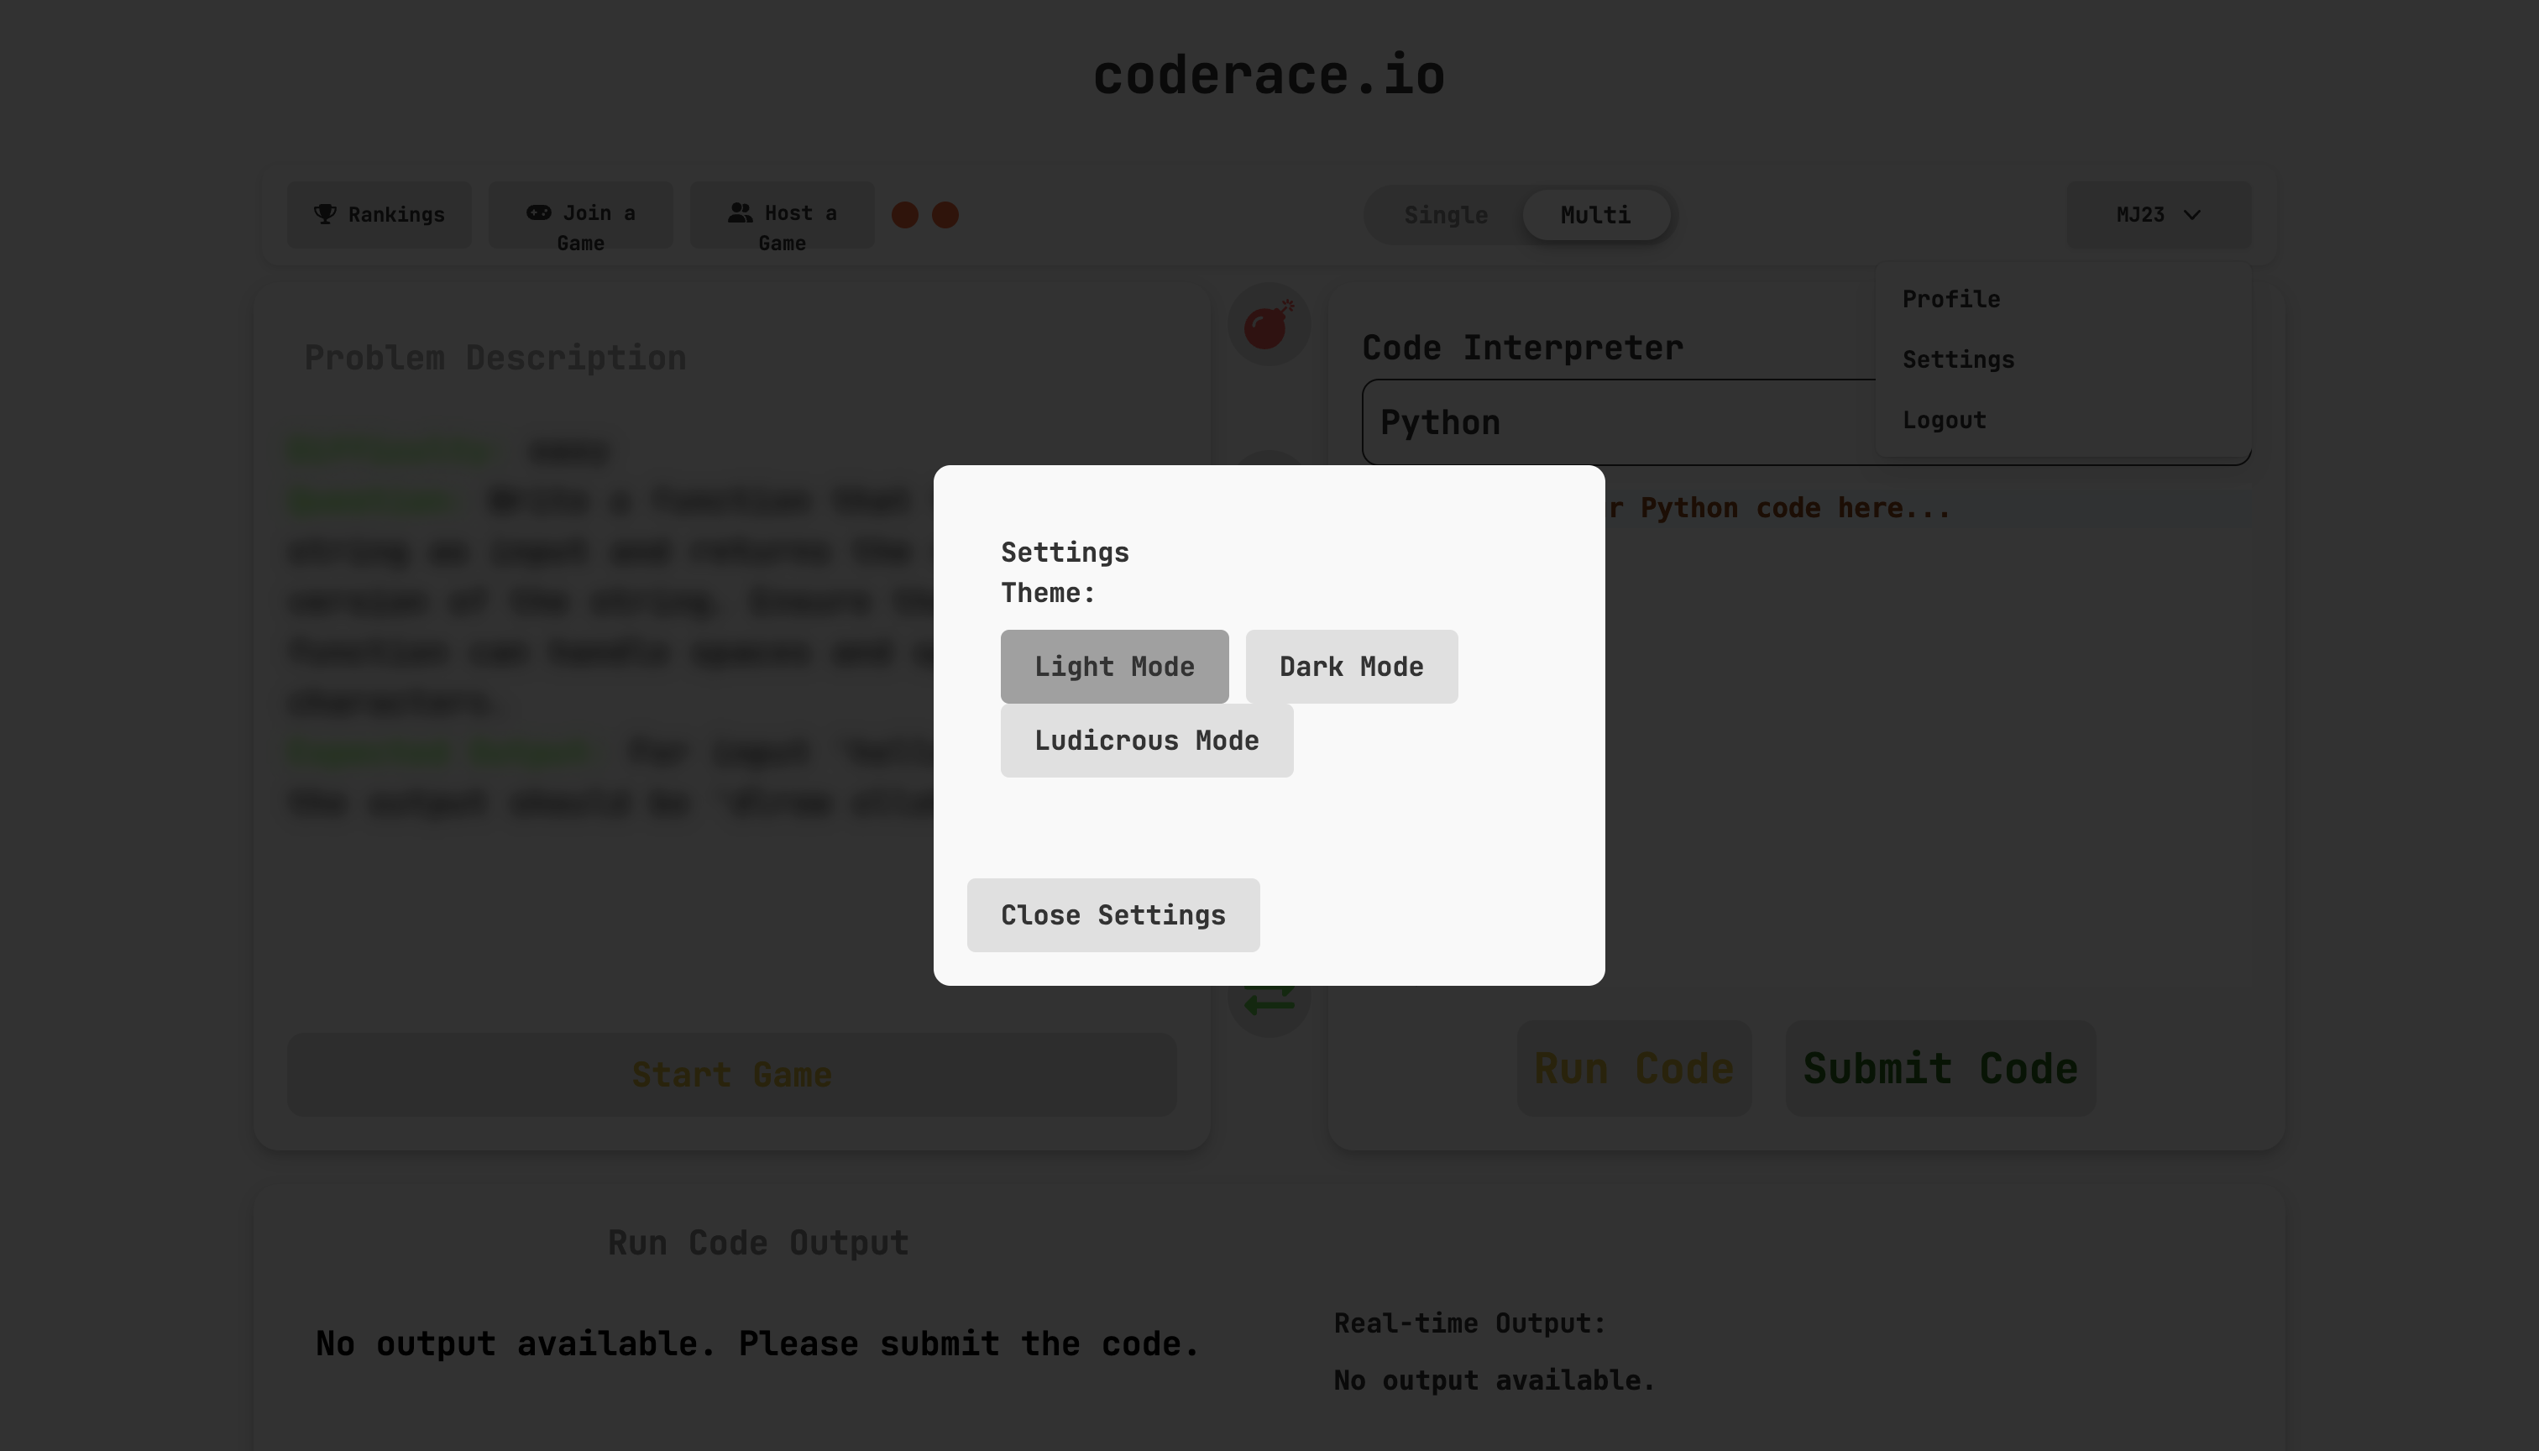The width and height of the screenshot is (2539, 1451).
Task: Select the Multi mode option
Action: point(1594,214)
